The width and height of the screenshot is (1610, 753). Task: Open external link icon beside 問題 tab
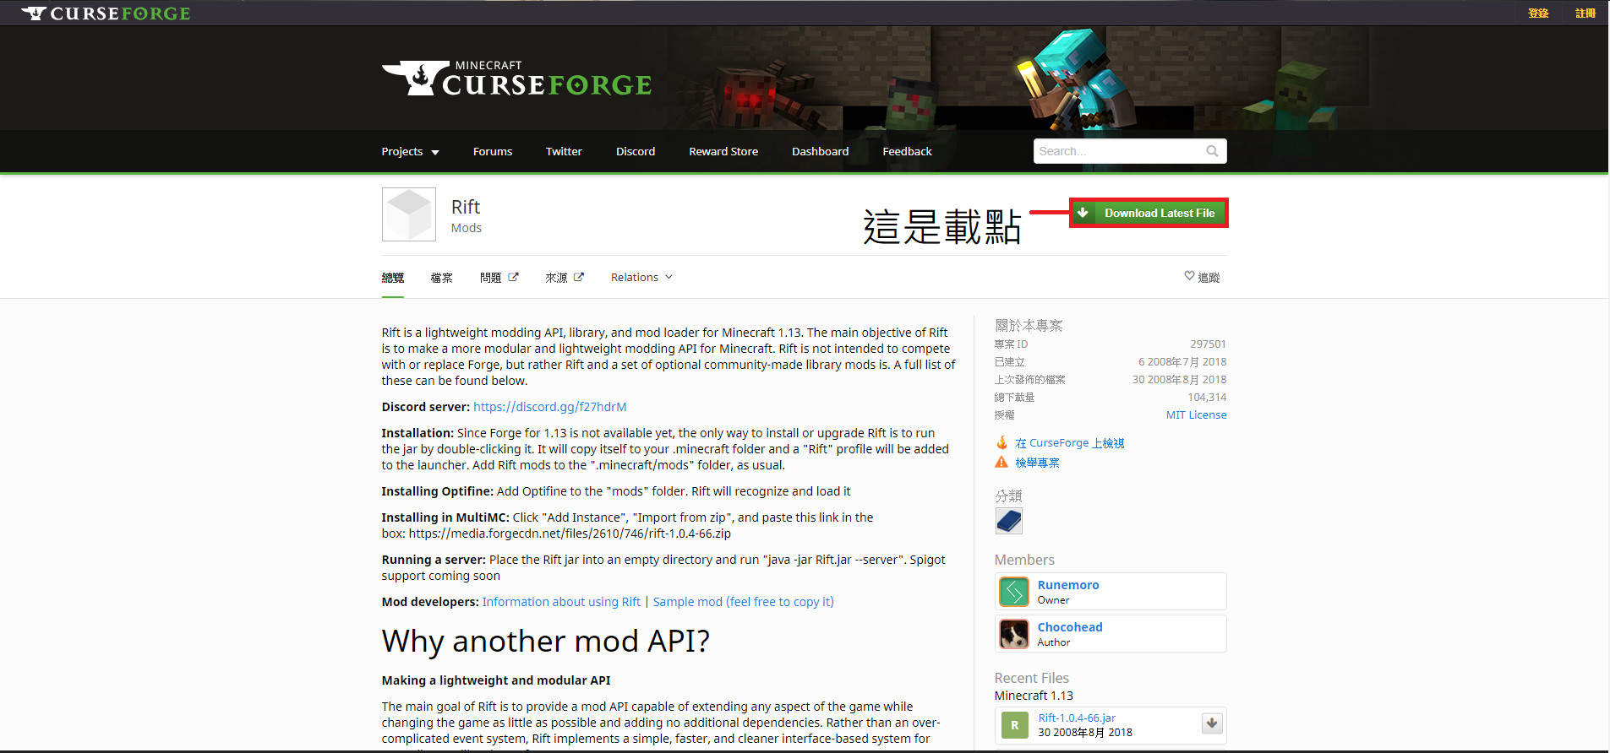pyautogui.click(x=513, y=277)
